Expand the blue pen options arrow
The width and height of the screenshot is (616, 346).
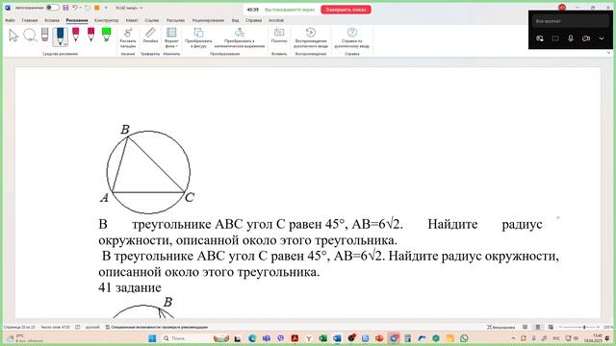(x=64, y=44)
